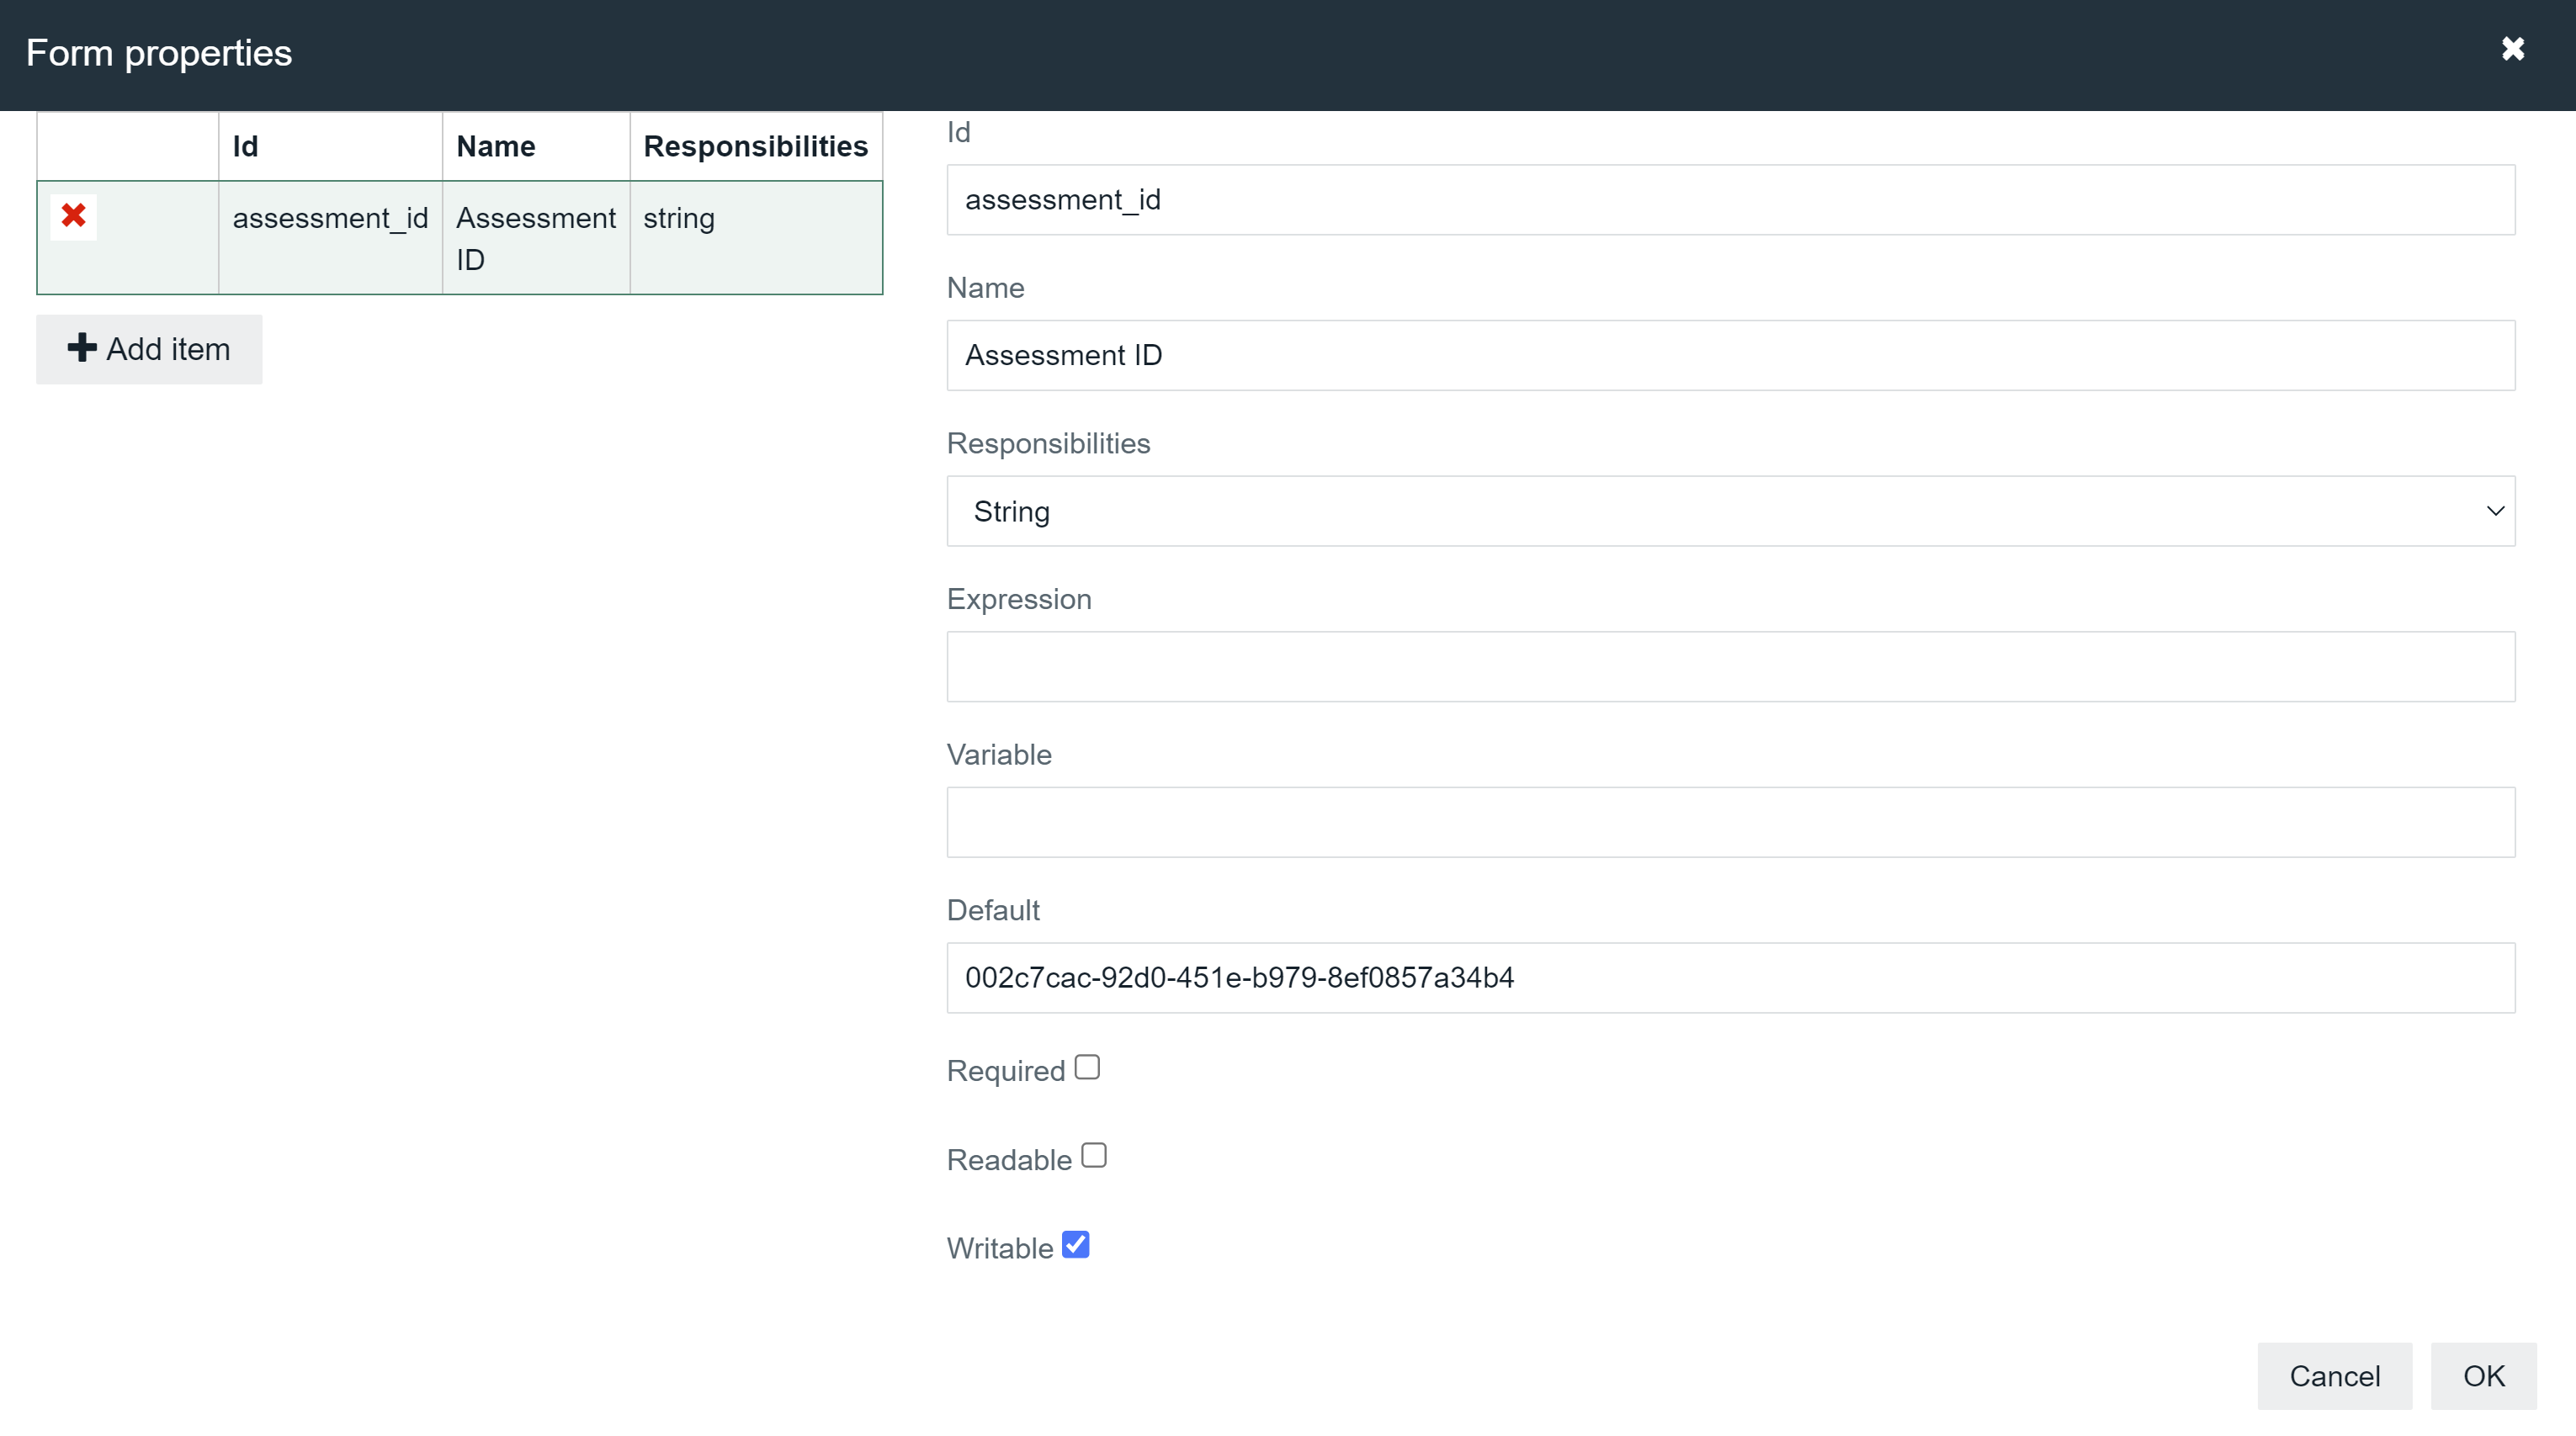Enable the Readable checkbox
2576x1436 pixels.
(1094, 1154)
